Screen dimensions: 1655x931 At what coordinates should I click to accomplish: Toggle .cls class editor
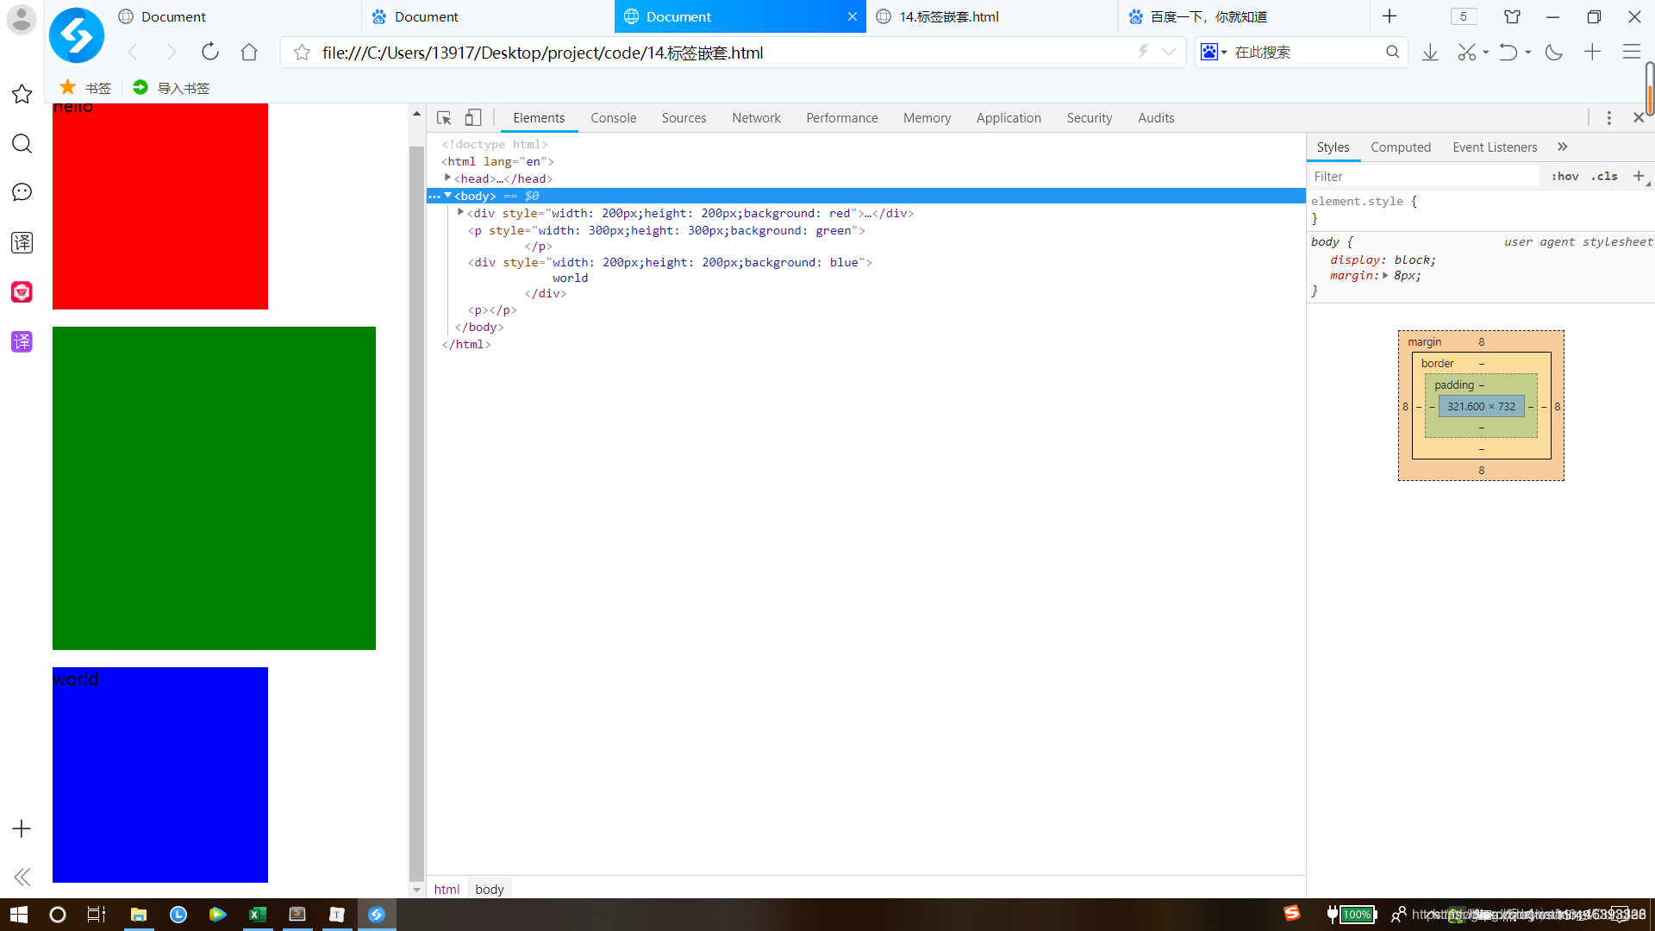pyautogui.click(x=1604, y=176)
